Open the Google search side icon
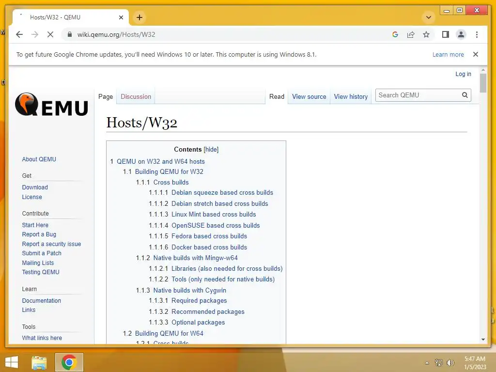This screenshot has height=372, width=496. point(395,34)
